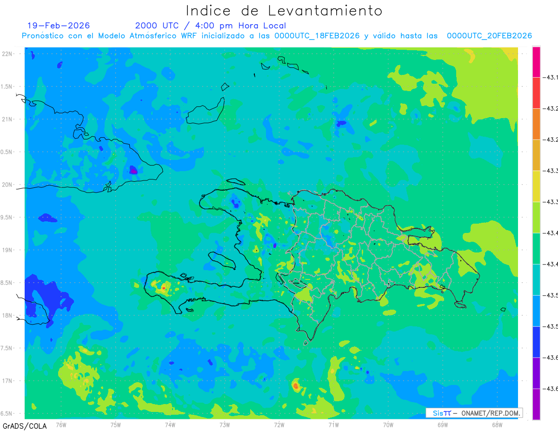
Task: Click the "72W" longitude label
Action: tap(279, 424)
